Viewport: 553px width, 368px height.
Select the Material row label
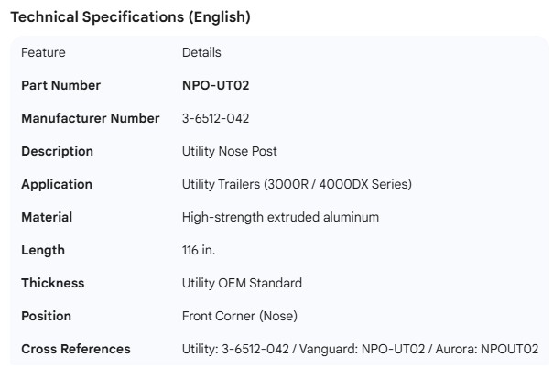(x=47, y=218)
